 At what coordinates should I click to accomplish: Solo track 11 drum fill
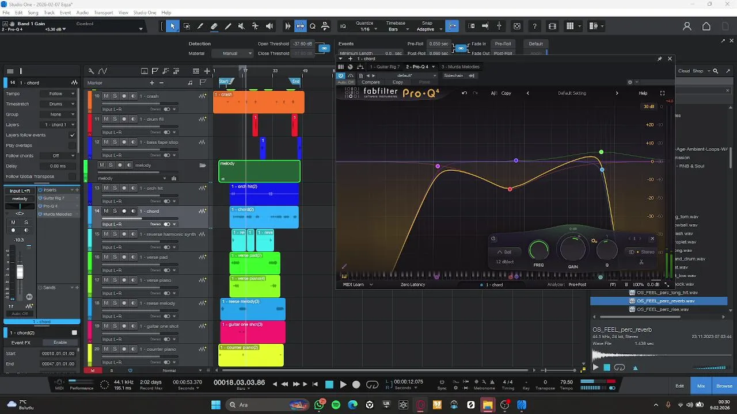(x=115, y=119)
